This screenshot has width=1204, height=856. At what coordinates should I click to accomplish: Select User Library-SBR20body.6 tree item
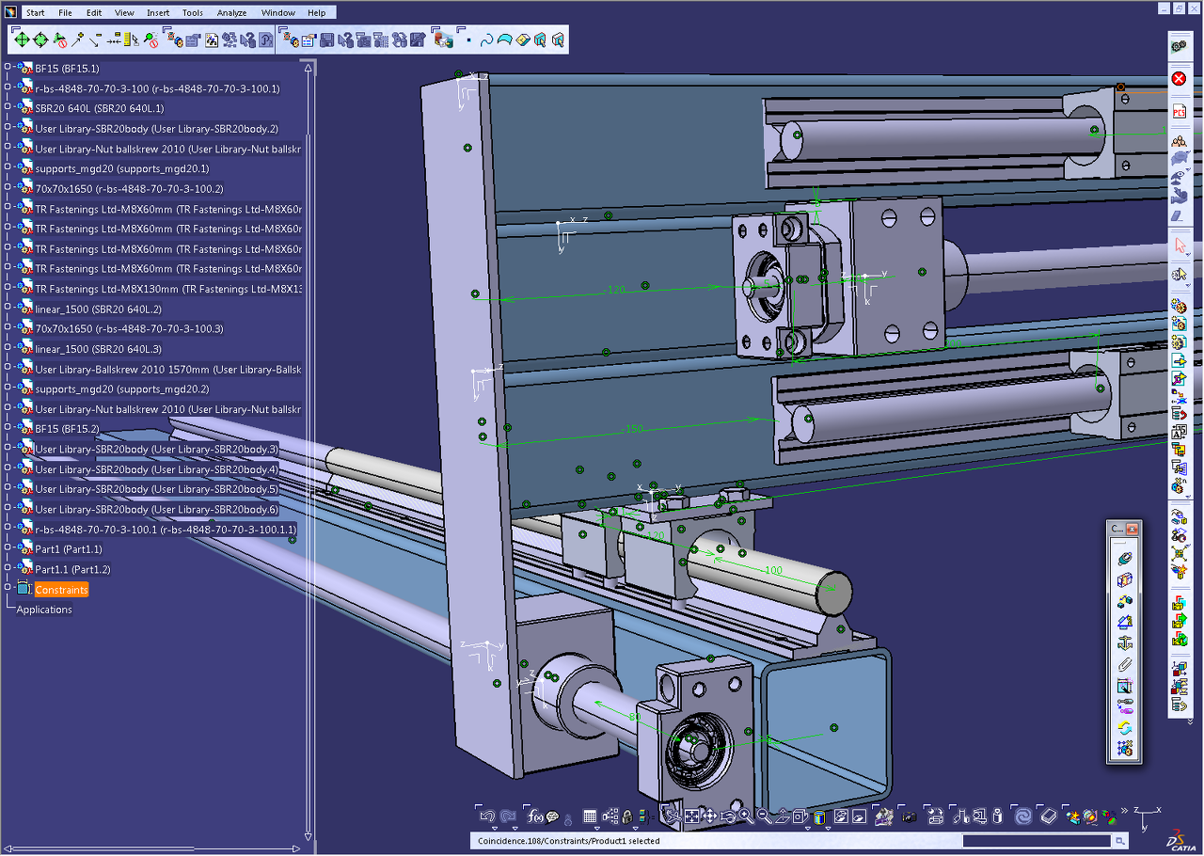pyautogui.click(x=156, y=509)
